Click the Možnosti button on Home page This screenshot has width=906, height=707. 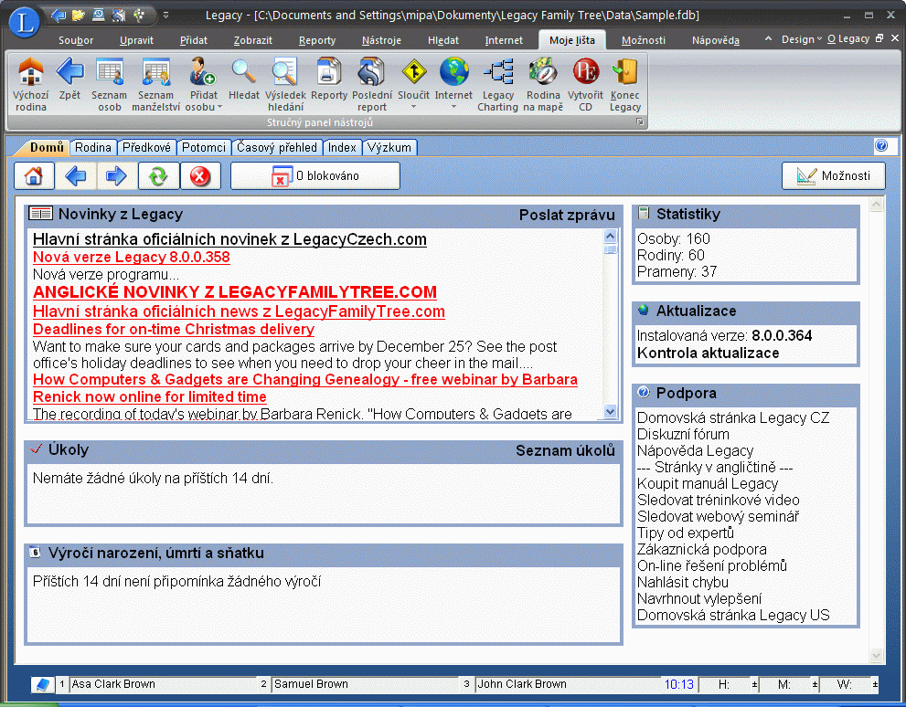pyautogui.click(x=833, y=176)
